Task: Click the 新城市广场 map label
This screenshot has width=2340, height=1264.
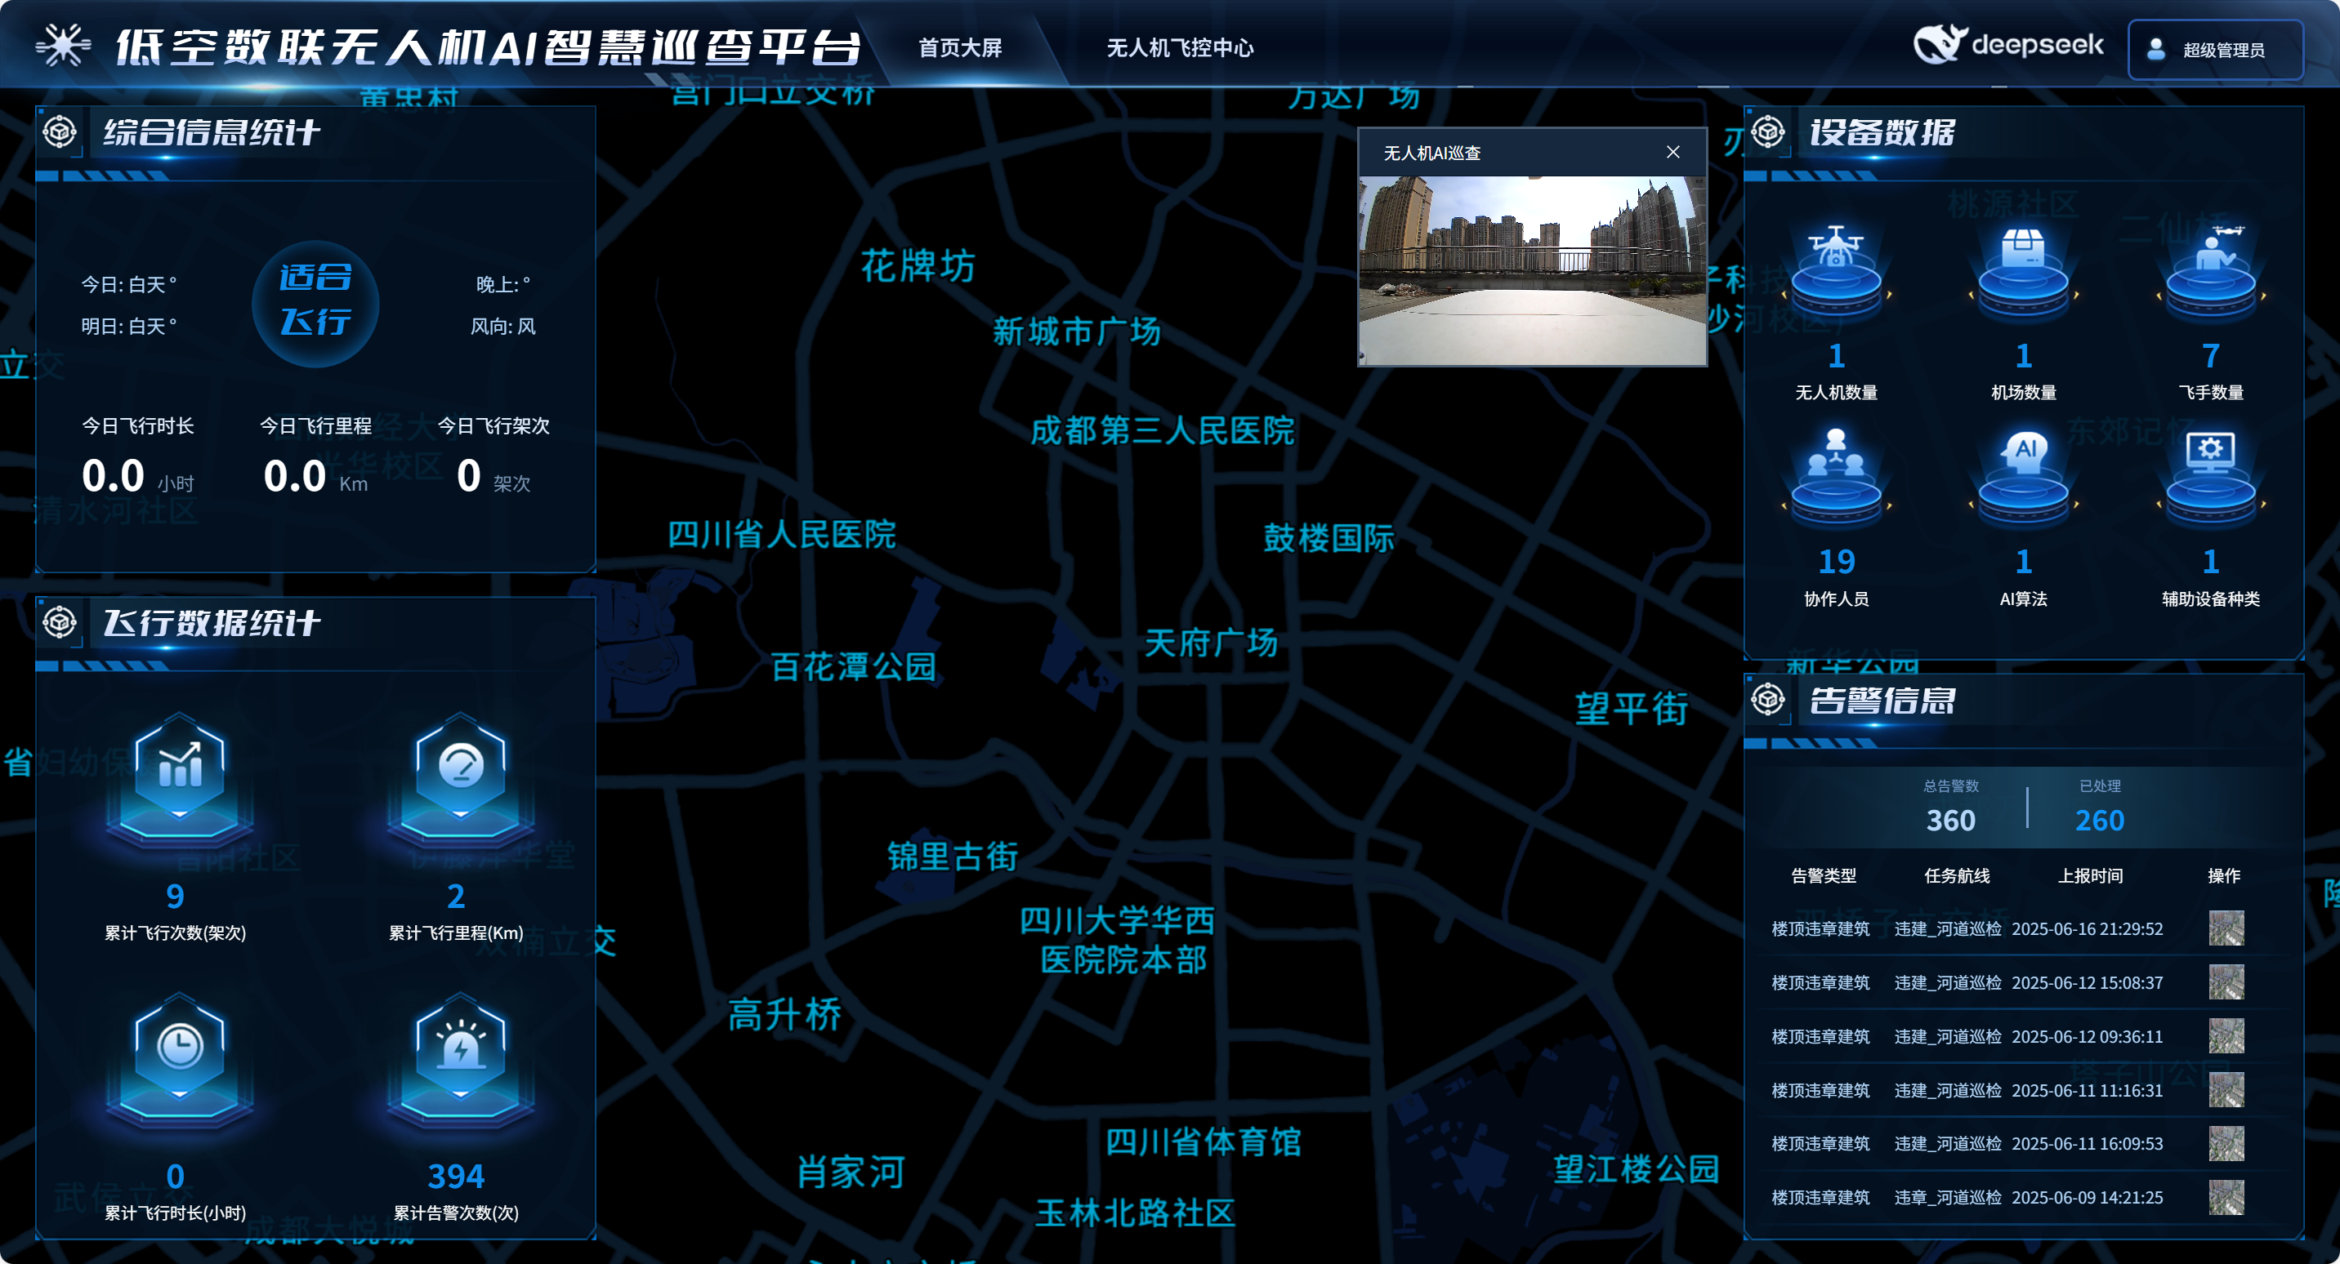Action: (x=1076, y=332)
